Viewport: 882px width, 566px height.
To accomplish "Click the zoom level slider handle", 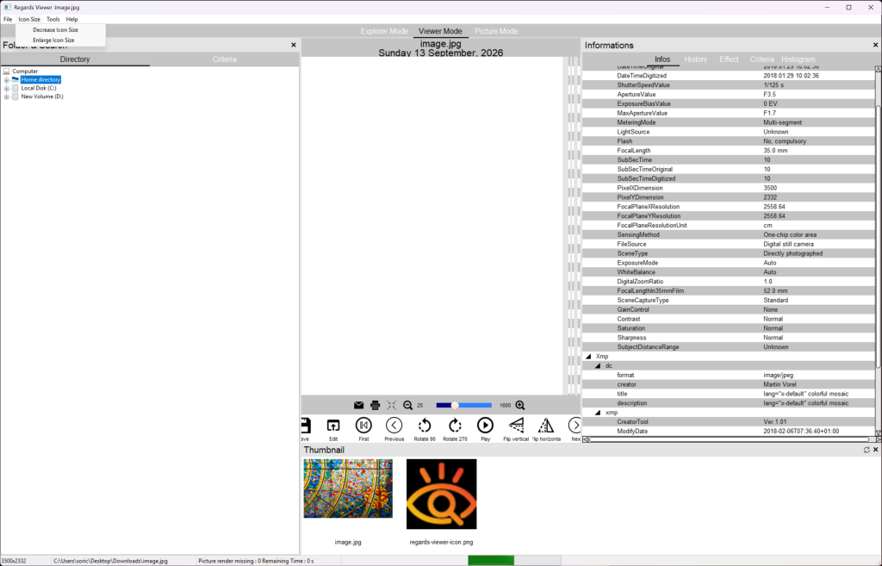I will click(x=455, y=405).
